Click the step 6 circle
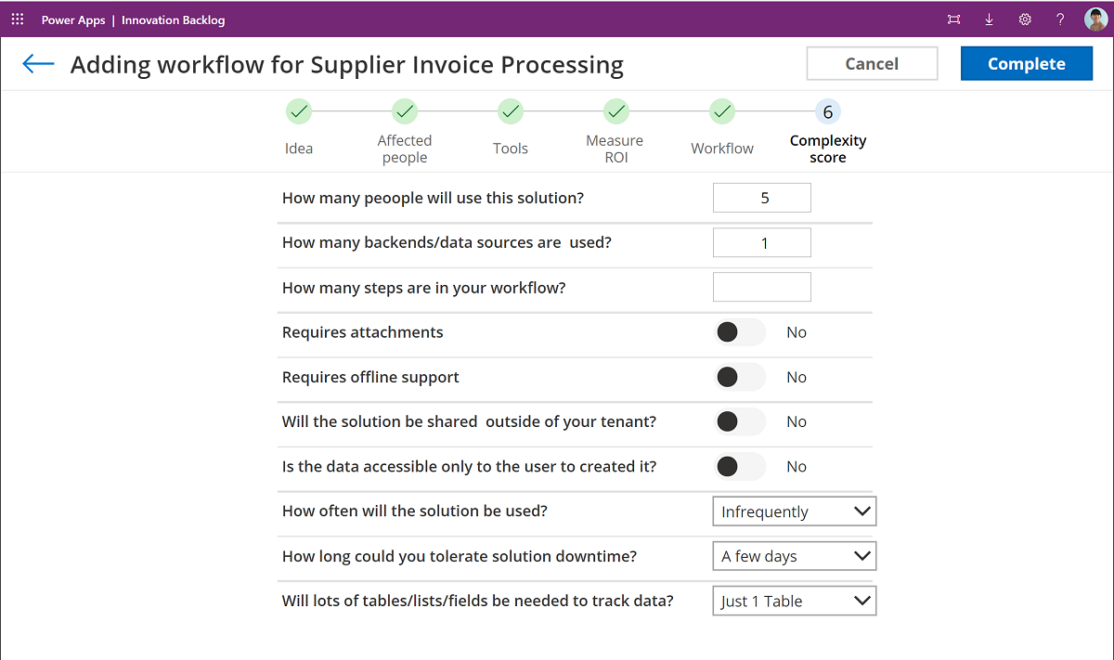The height and width of the screenshot is (660, 1114). point(828,112)
